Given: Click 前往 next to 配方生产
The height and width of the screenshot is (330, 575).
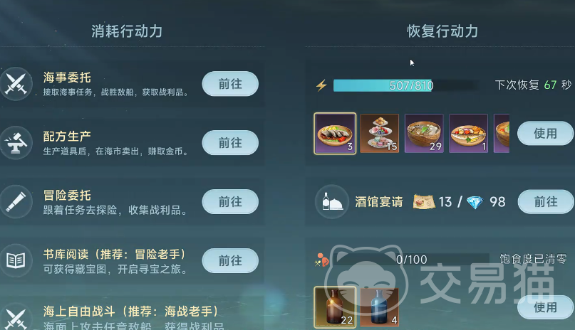Looking at the screenshot, I should click(x=230, y=143).
